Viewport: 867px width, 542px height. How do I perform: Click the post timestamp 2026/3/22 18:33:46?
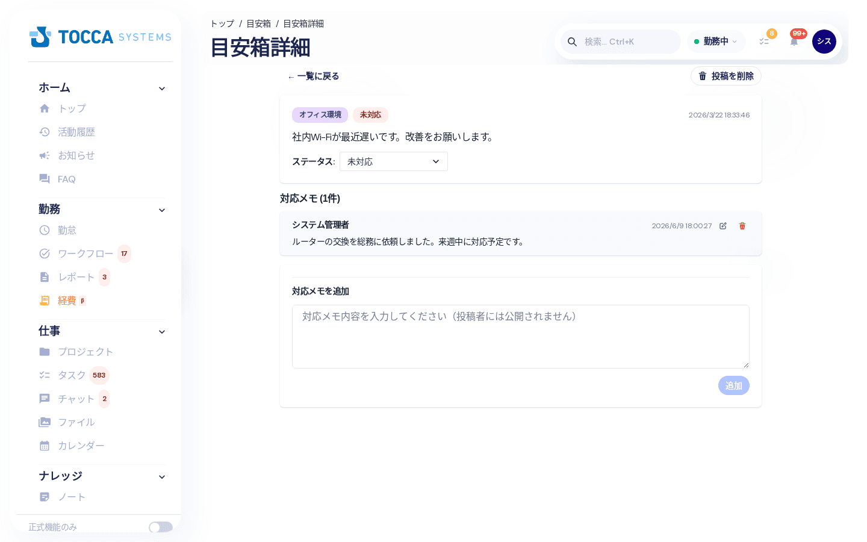719,115
